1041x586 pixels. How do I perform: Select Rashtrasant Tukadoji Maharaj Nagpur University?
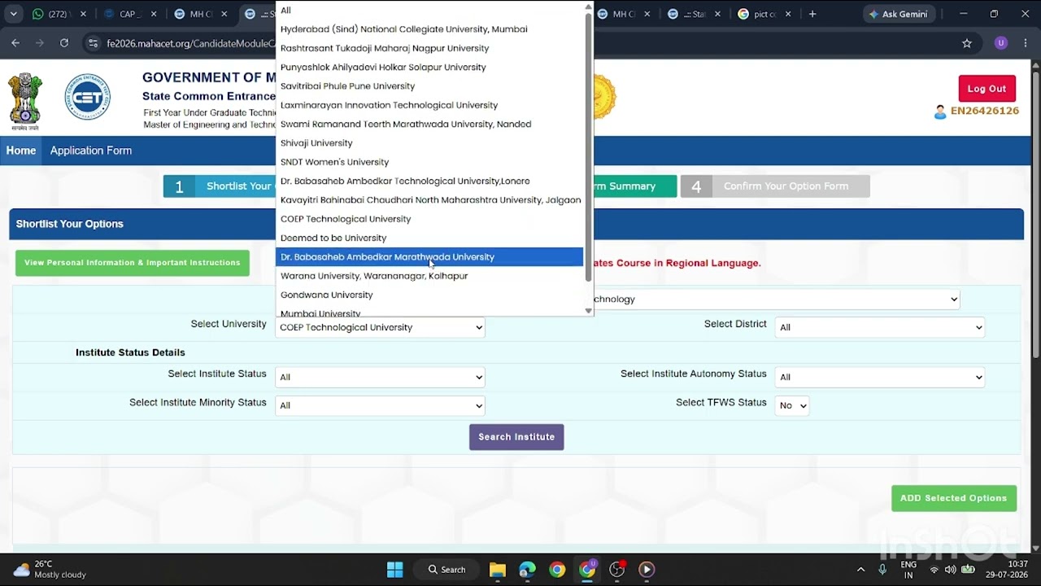(x=429, y=48)
